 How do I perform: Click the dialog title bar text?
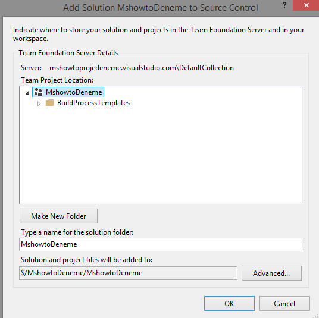161,8
